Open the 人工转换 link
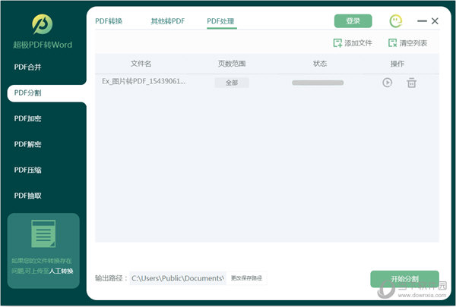The height and width of the screenshot is (307, 456). [61, 271]
